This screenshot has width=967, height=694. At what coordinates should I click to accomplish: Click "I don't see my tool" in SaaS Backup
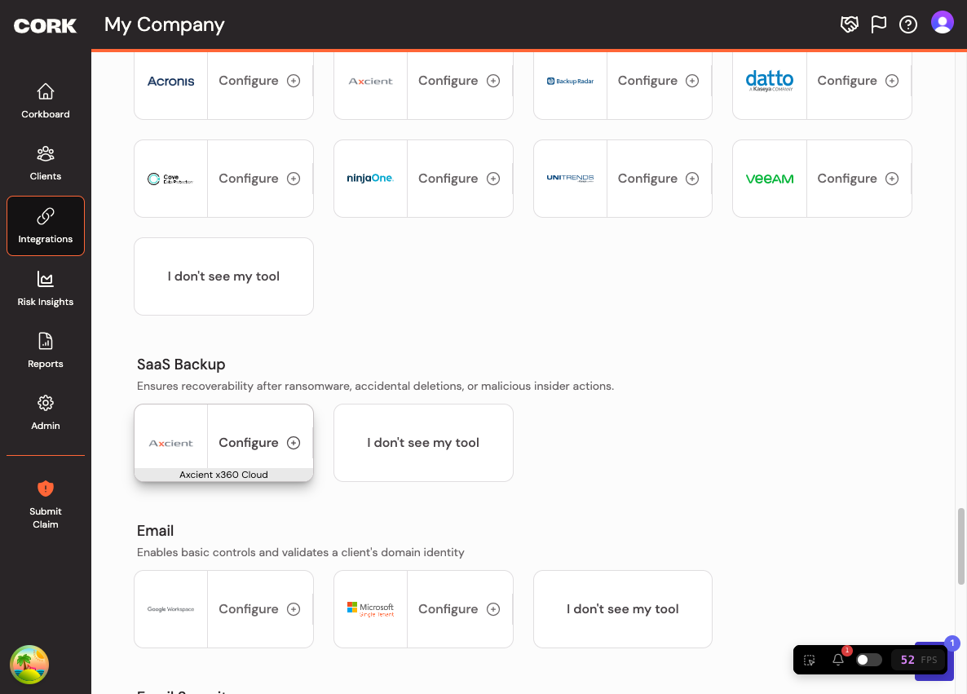(424, 443)
